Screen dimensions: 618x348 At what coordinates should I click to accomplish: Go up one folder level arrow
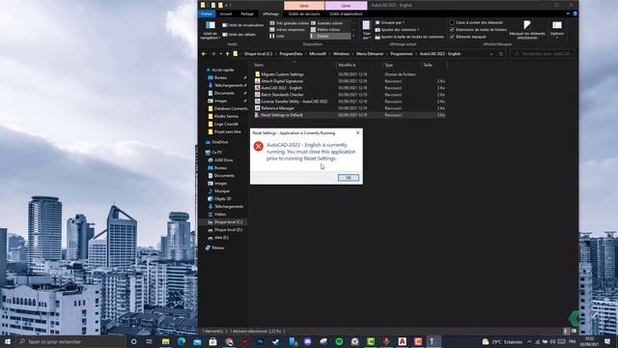(x=228, y=54)
